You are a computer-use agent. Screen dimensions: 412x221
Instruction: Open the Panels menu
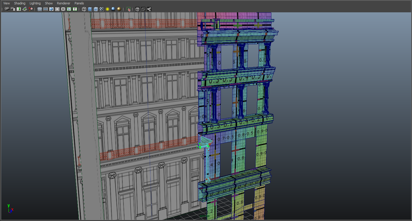pyautogui.click(x=79, y=3)
